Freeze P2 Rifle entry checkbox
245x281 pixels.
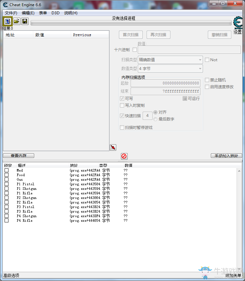[7, 202]
